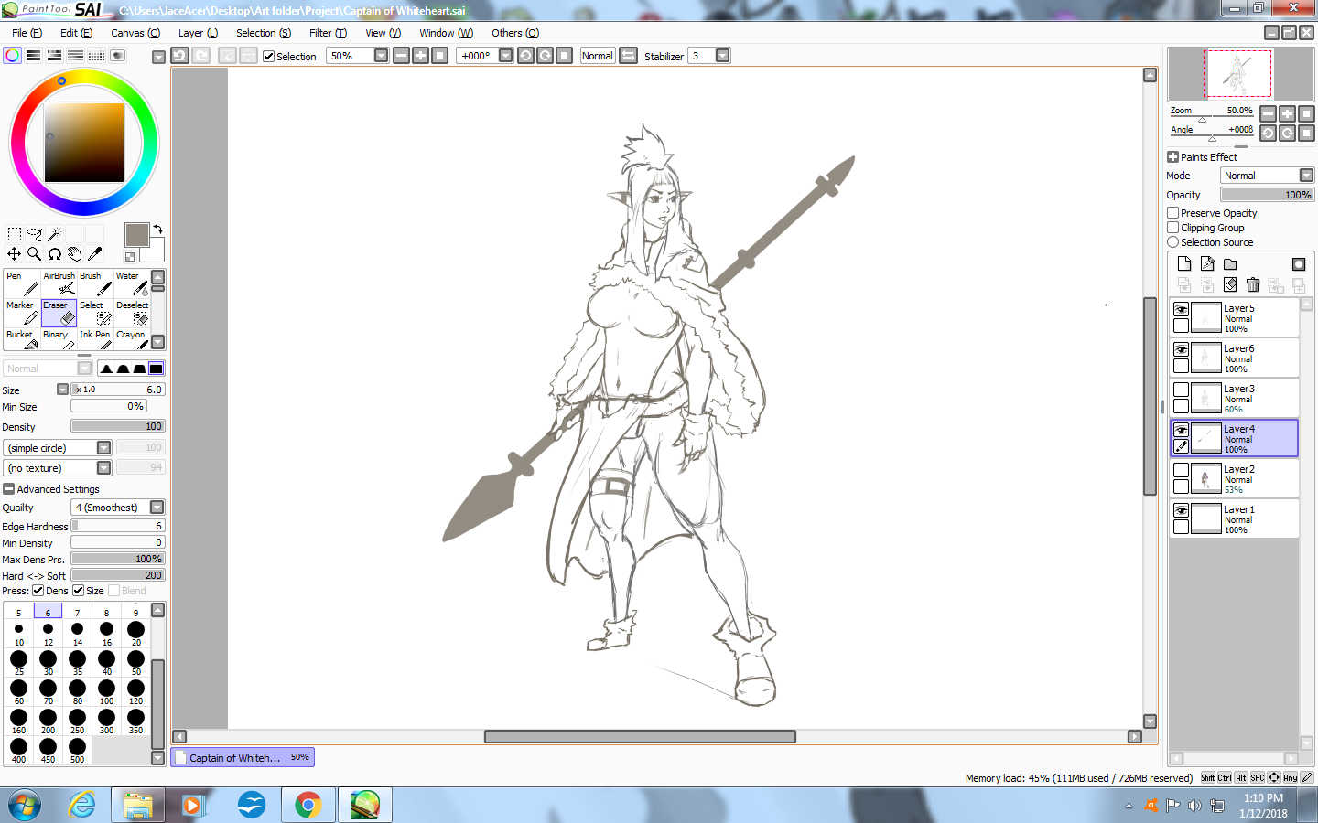The width and height of the screenshot is (1318, 823).
Task: Choose the Eraser tool
Action: click(x=59, y=313)
